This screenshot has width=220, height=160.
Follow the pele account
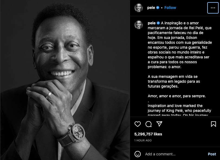tap(170, 8)
